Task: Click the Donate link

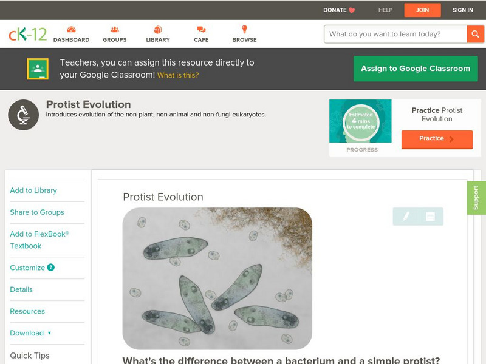Action: click(x=339, y=10)
